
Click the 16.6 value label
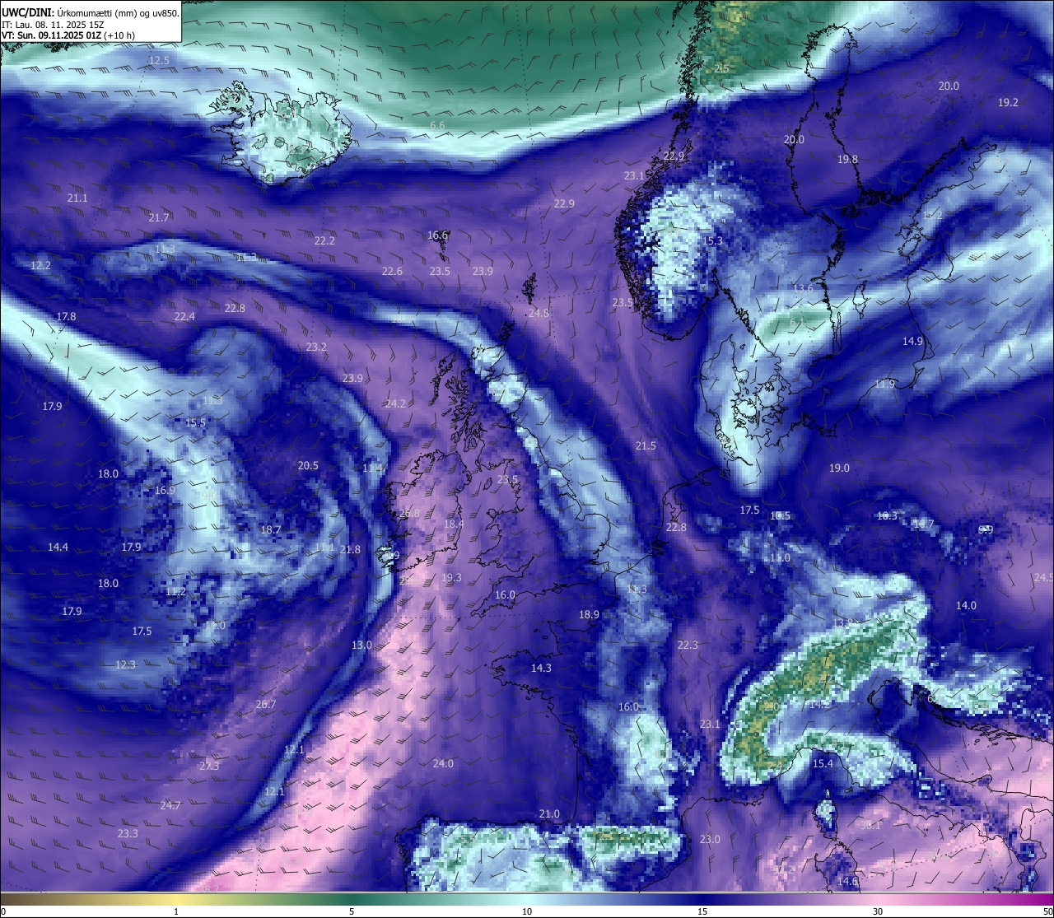(x=437, y=235)
